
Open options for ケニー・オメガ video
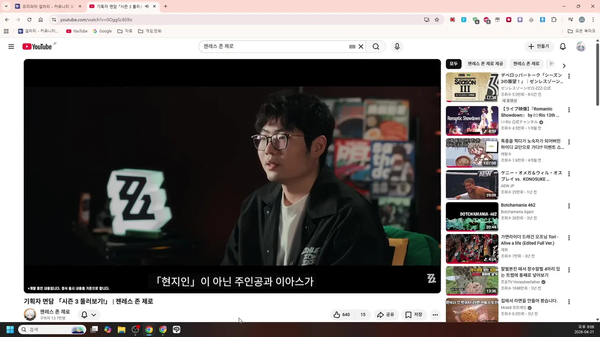click(x=569, y=174)
